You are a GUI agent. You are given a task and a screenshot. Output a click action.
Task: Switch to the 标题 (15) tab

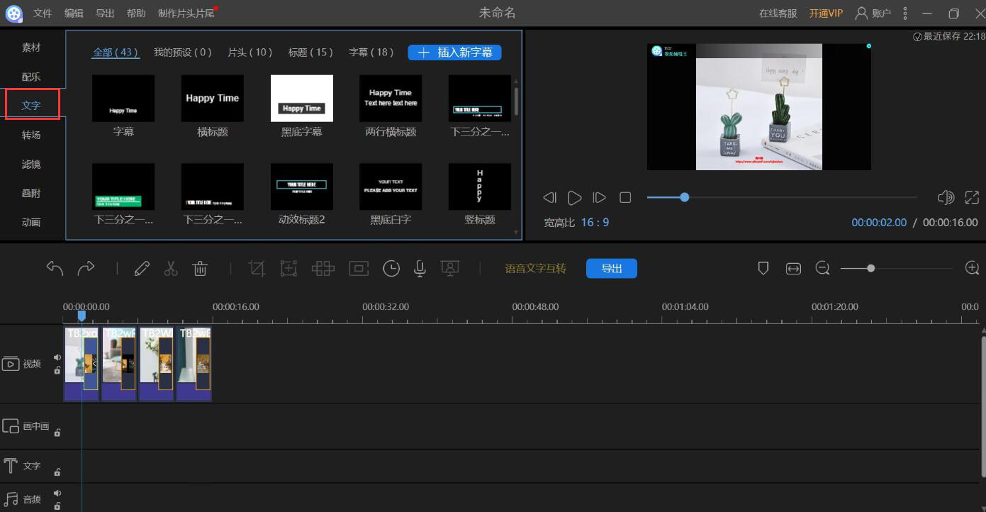pos(310,52)
